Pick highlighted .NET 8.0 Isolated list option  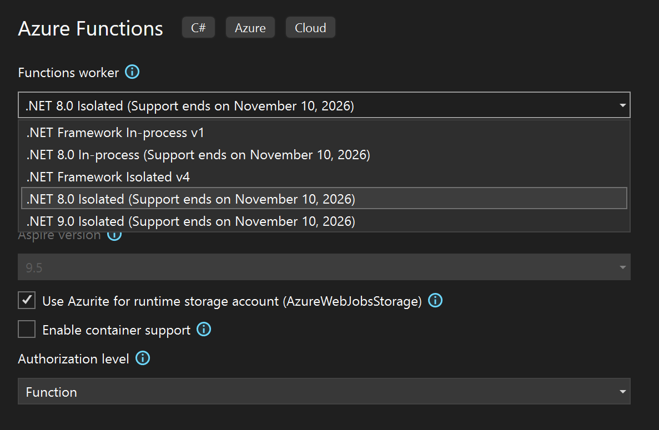[324, 199]
